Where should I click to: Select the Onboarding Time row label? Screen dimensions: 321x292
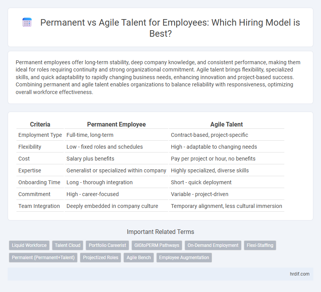point(40,182)
